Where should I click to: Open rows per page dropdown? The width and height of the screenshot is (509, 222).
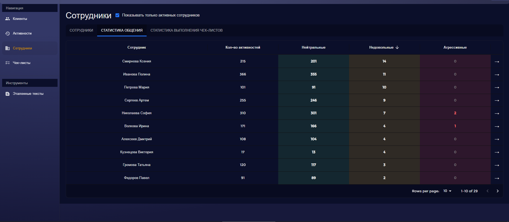tap(447, 191)
